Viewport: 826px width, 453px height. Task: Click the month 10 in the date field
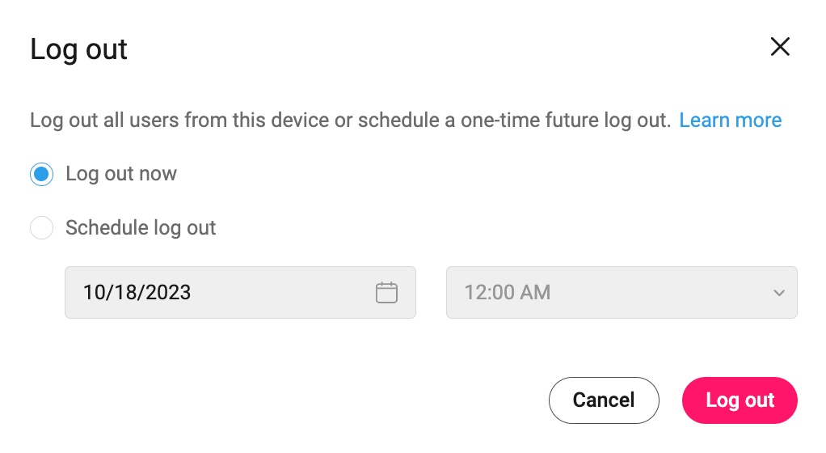[94, 293]
